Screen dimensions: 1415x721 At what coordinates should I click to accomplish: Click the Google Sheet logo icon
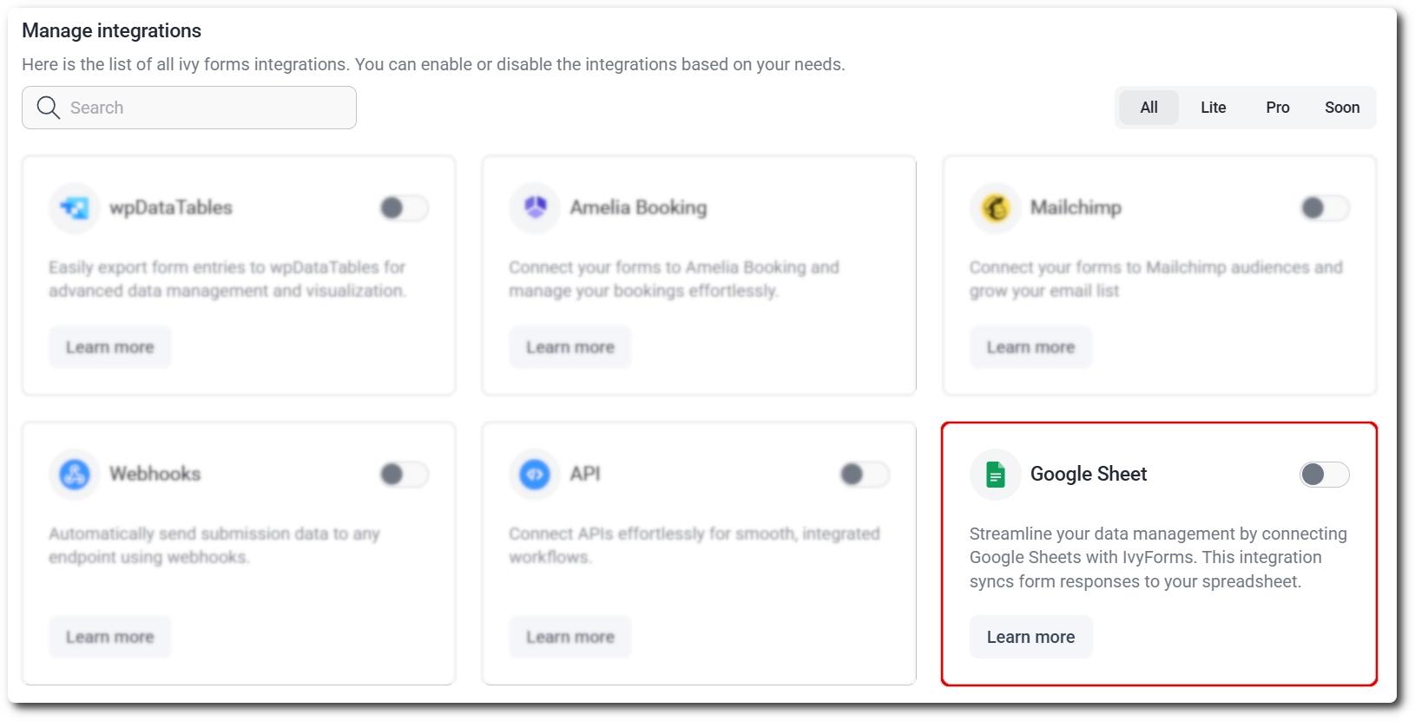tap(996, 475)
